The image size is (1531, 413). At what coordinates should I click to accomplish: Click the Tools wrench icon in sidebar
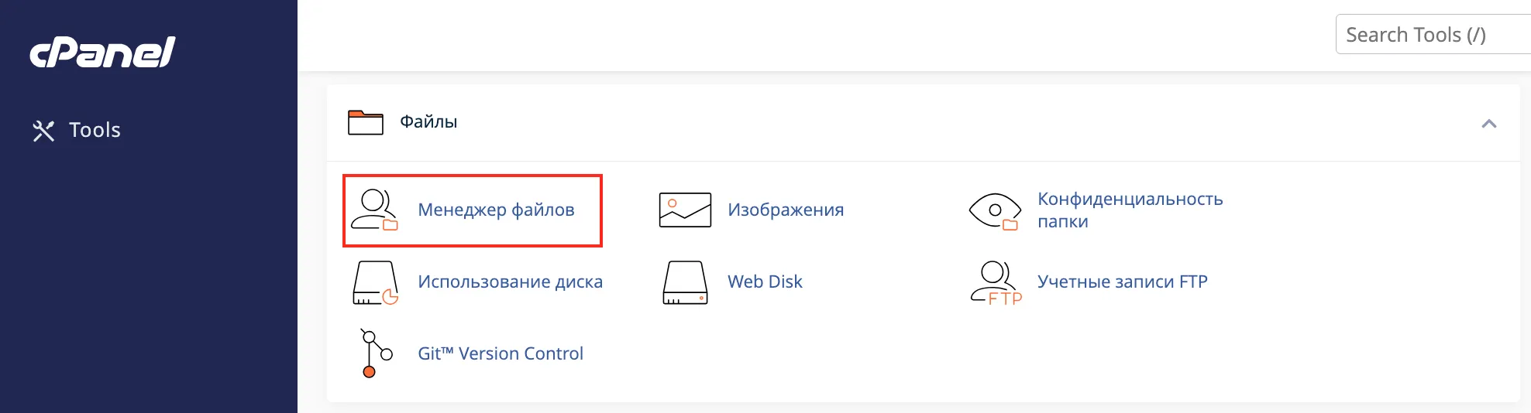point(43,131)
